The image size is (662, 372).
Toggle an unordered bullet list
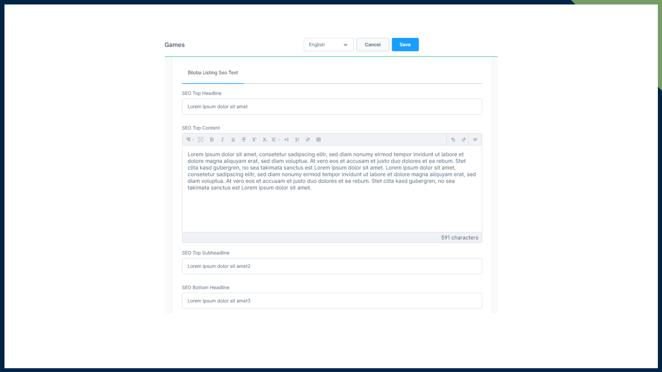(x=287, y=139)
